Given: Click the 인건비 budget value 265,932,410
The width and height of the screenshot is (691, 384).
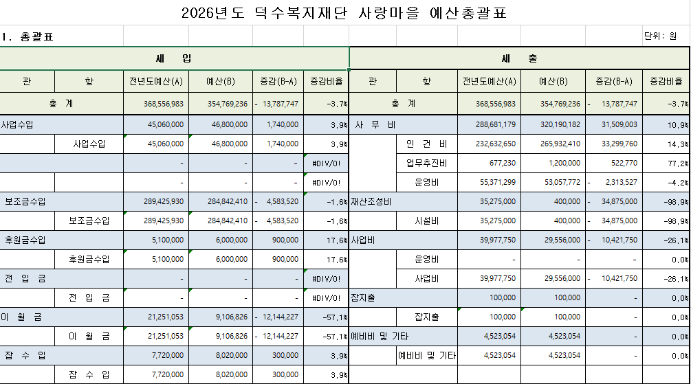Looking at the screenshot, I should click(x=553, y=144).
